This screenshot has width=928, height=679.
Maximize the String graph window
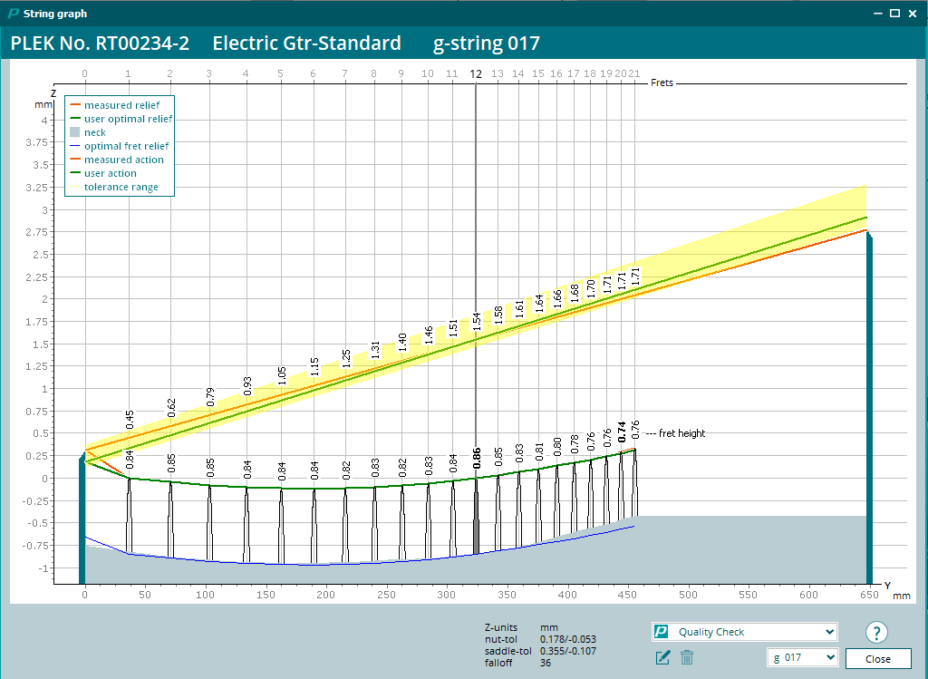(894, 13)
